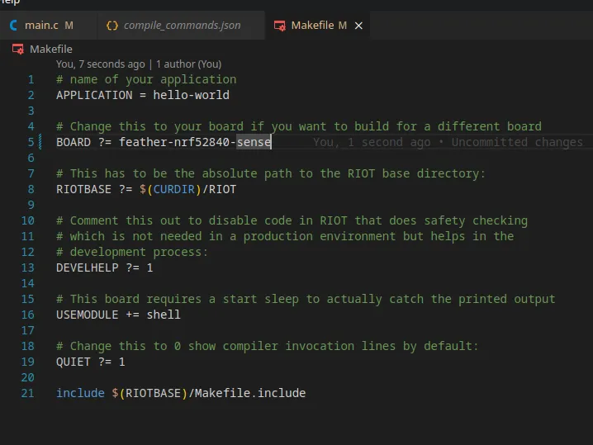Screen dimensions: 593x445
Task: Open the CodeLens "You, 7 seconds ago" entry
Action: point(100,64)
